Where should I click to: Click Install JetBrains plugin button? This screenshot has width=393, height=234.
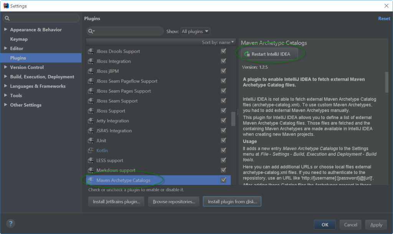point(116,201)
